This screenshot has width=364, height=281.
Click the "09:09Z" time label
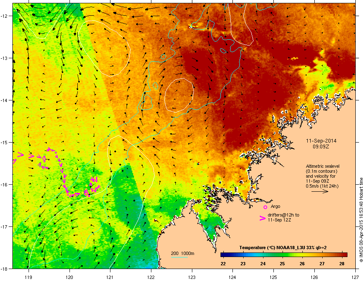[x=321, y=147]
